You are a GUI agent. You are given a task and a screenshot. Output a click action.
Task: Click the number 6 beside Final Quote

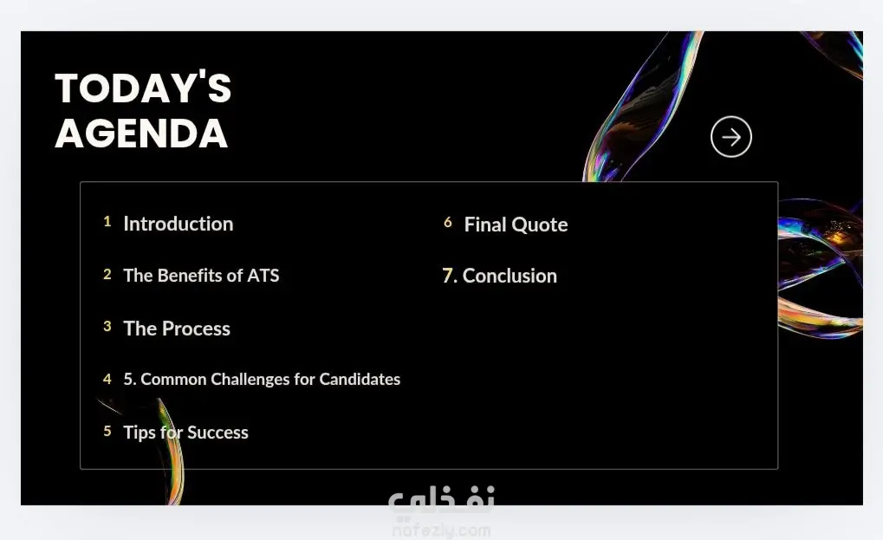point(448,223)
